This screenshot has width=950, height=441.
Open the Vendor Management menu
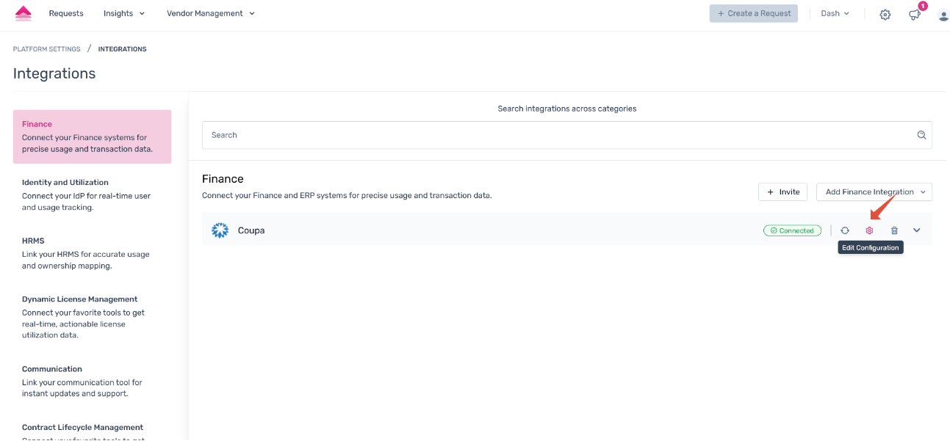209,12
